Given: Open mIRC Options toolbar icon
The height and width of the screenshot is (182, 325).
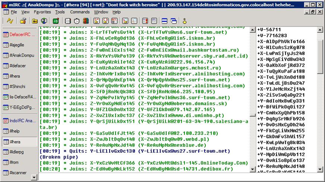Looking at the screenshot, I should [23, 21].
